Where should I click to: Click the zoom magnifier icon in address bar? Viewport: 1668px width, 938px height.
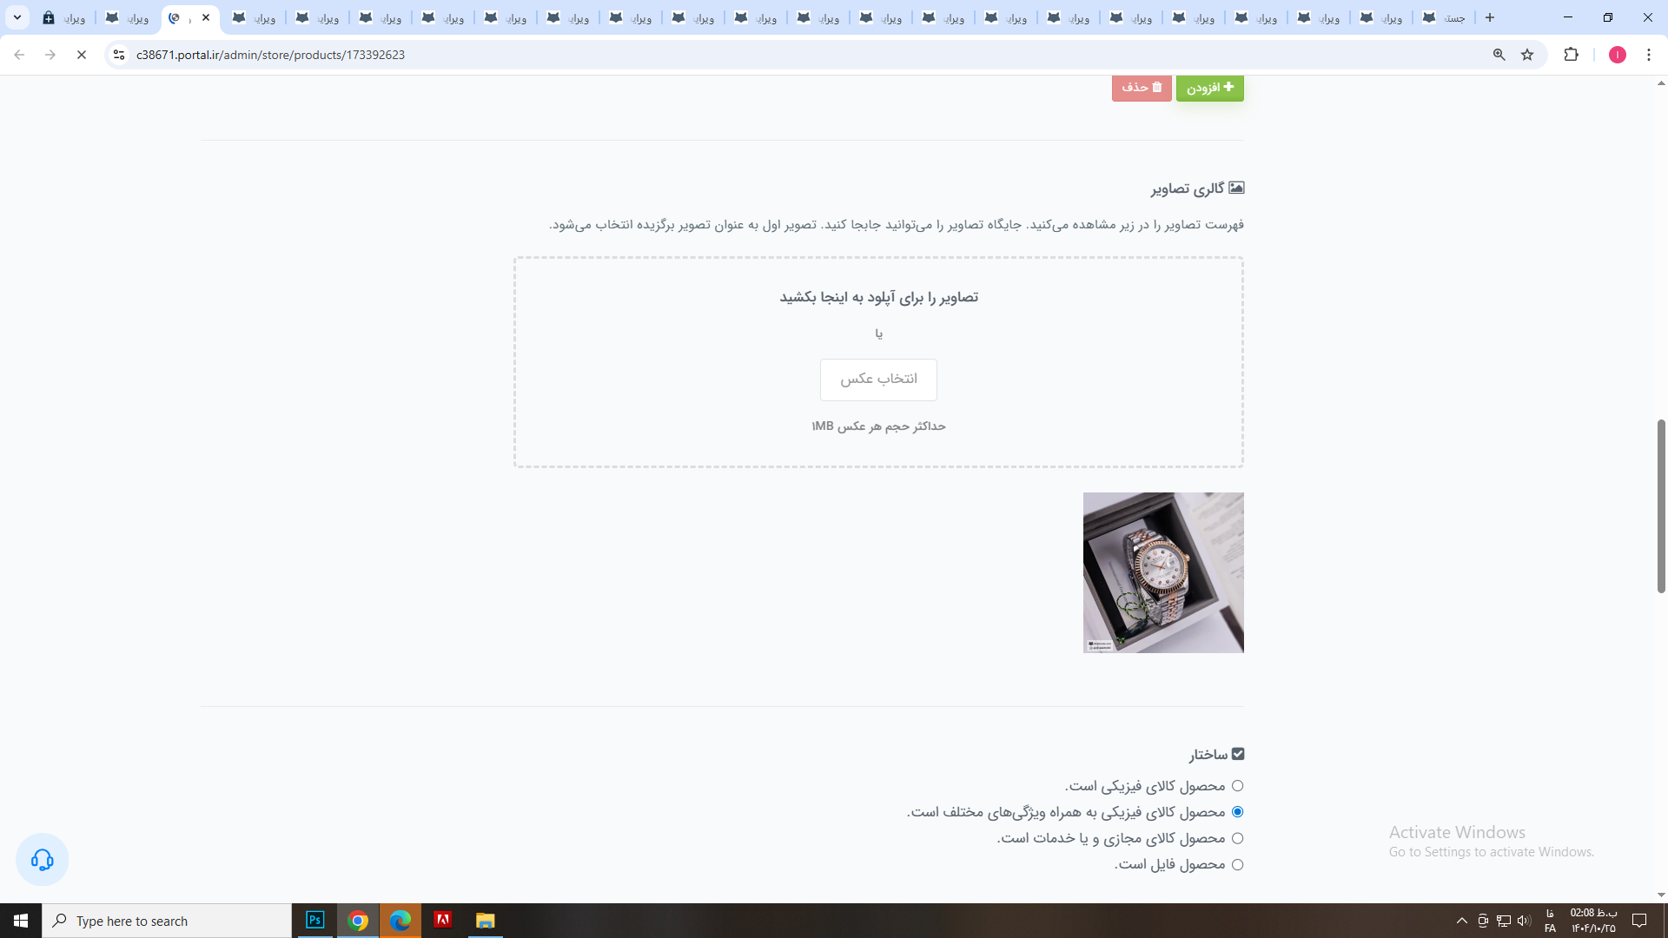pyautogui.click(x=1499, y=55)
